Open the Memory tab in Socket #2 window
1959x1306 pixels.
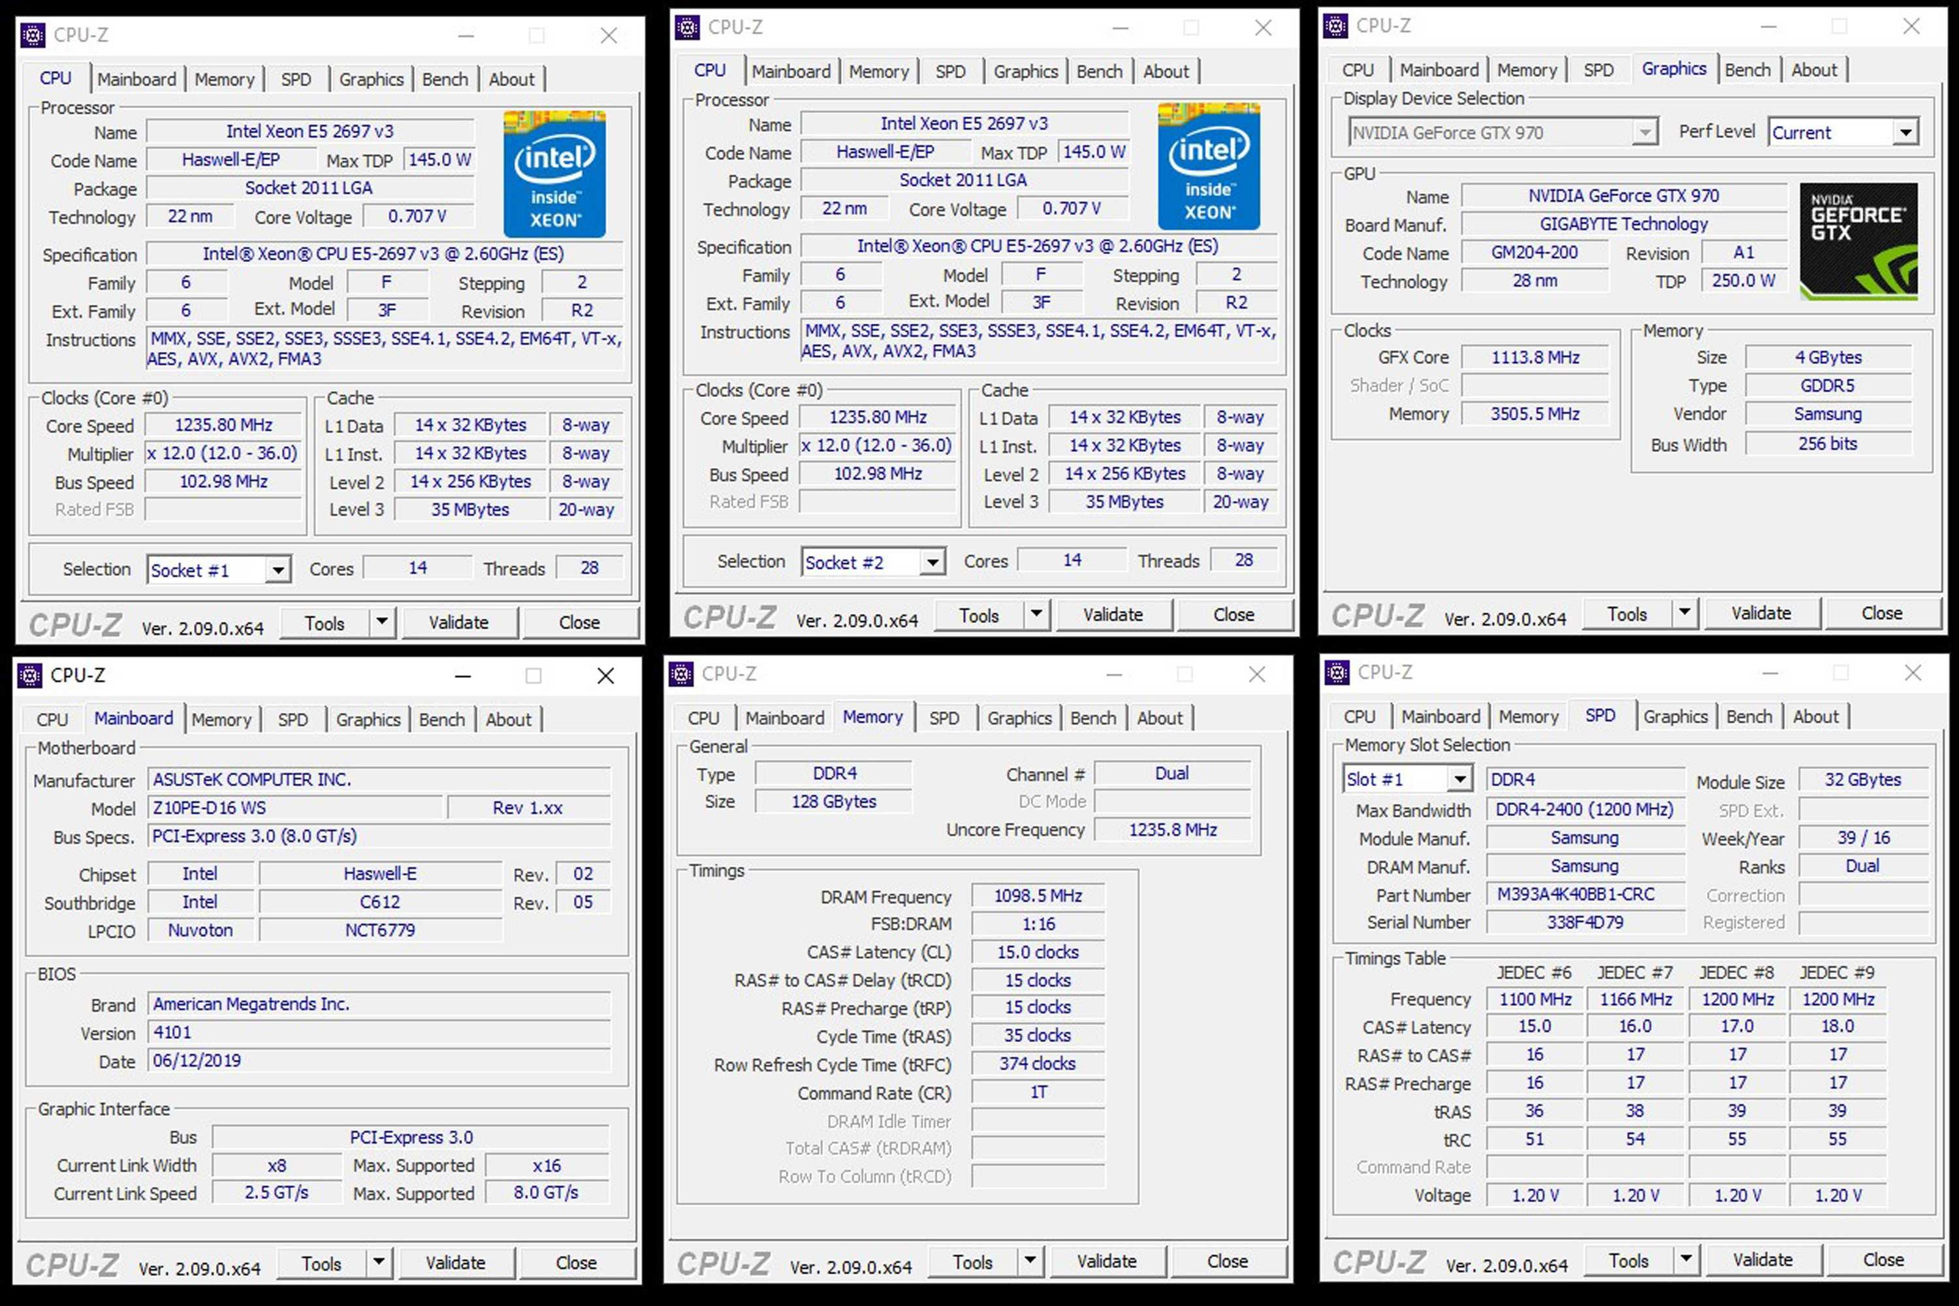point(879,72)
